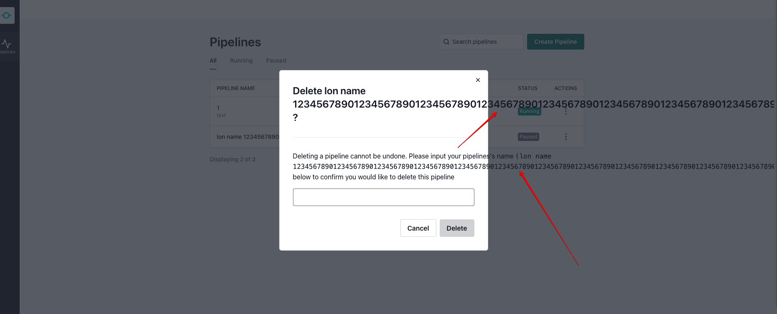Open the actions kebab menu for the Paused pipeline
Screen dimensions: 777x314
[x=566, y=136]
